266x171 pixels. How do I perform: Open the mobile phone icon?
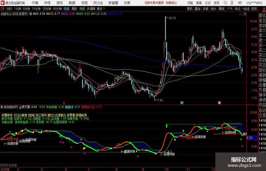click(232, 3)
